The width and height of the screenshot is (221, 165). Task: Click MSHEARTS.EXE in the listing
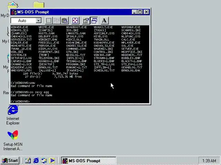click(21, 46)
